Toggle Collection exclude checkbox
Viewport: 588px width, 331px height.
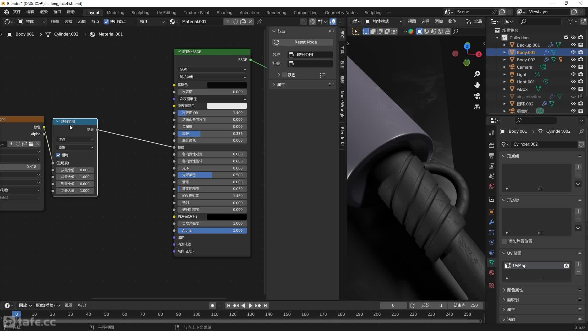(566, 37)
